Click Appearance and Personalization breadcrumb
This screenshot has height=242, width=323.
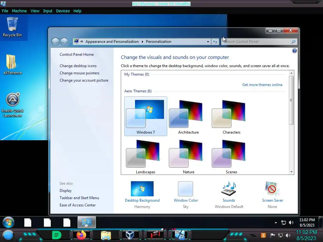(x=112, y=42)
